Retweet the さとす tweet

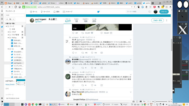[83, 53]
